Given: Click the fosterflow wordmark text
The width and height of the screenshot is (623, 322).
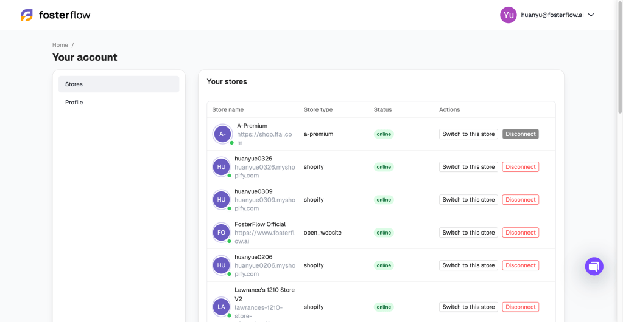Looking at the screenshot, I should pyautogui.click(x=65, y=15).
